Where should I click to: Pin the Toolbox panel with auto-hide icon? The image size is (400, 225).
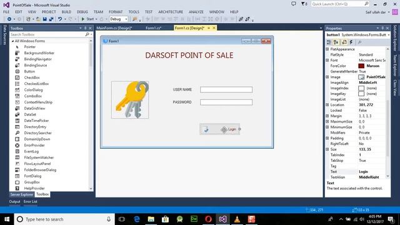86,28
